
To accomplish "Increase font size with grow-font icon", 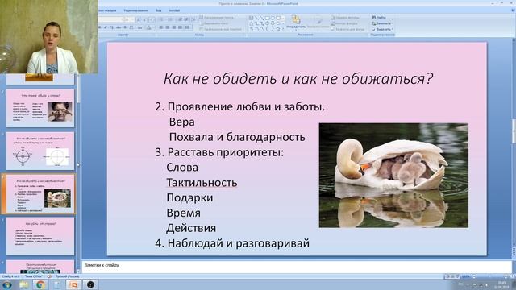I will pyautogui.click(x=139, y=19).
